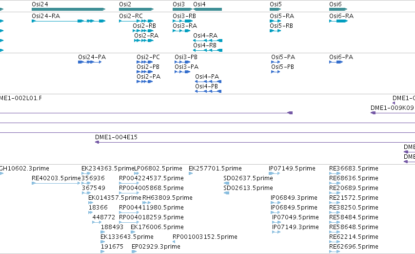Viewport: 415px width, 254px height.
Task: Open EST EK014357.5prime
Action: pos(115,198)
